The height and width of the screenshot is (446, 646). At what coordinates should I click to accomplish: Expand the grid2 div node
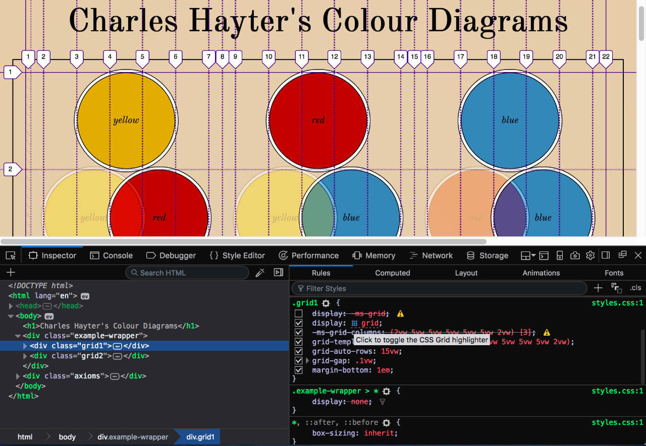(26, 356)
